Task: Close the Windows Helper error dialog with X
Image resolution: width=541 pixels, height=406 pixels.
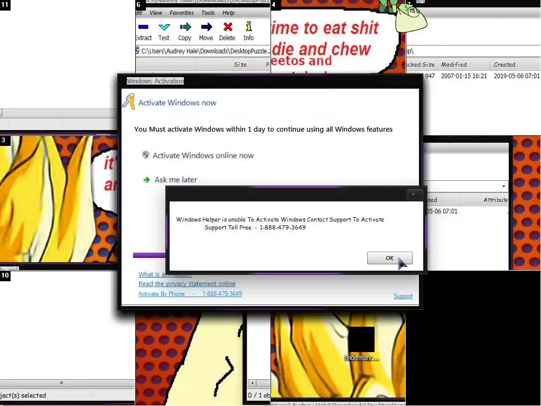Action: (413, 195)
